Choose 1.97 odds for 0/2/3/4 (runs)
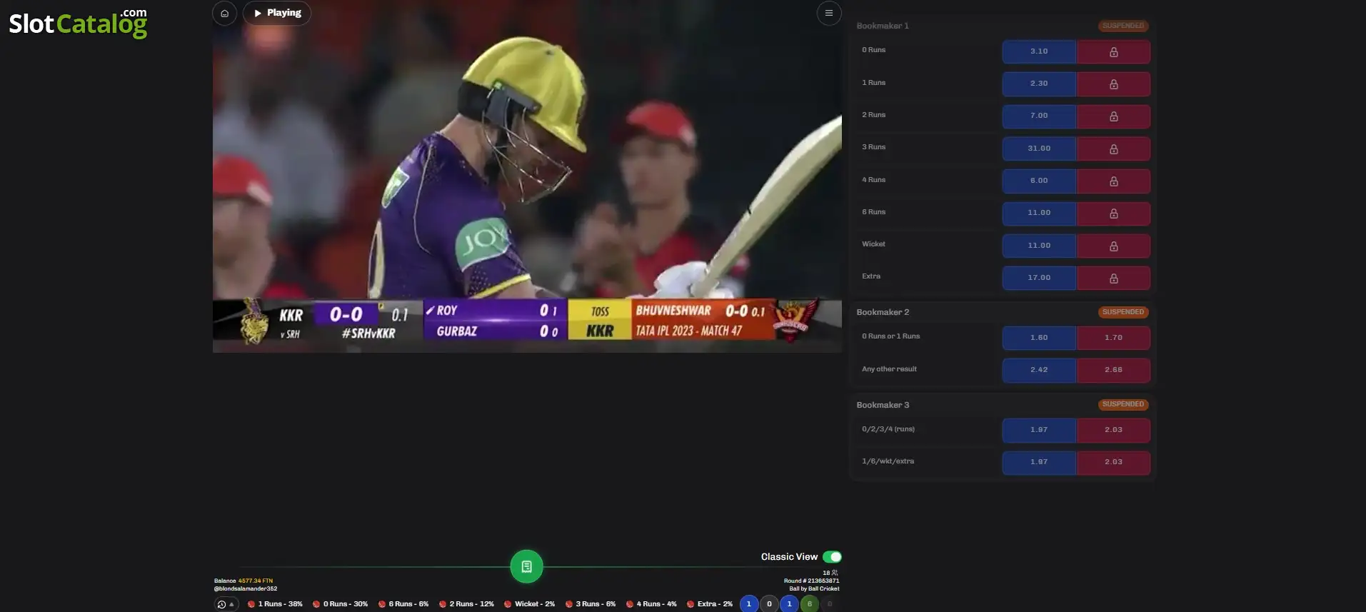 coord(1039,430)
